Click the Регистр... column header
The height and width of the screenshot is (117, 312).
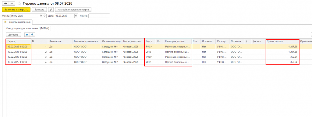(x=222, y=41)
